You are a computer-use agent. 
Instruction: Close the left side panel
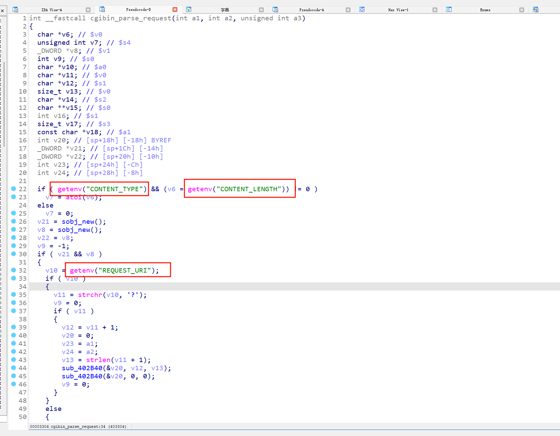click(x=2, y=11)
